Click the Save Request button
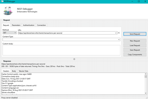Image resolution: width=148 pixels, height=99 pixels. [135, 50]
